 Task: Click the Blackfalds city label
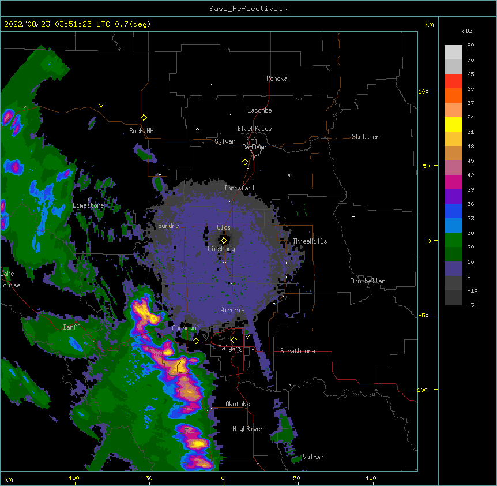click(254, 129)
